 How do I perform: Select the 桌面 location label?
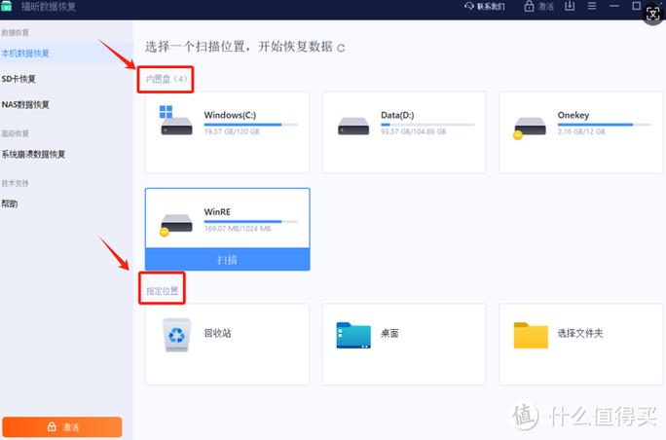pyautogui.click(x=389, y=333)
